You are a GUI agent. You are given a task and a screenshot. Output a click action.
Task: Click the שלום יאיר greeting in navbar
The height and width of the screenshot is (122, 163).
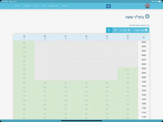coord(26,6)
